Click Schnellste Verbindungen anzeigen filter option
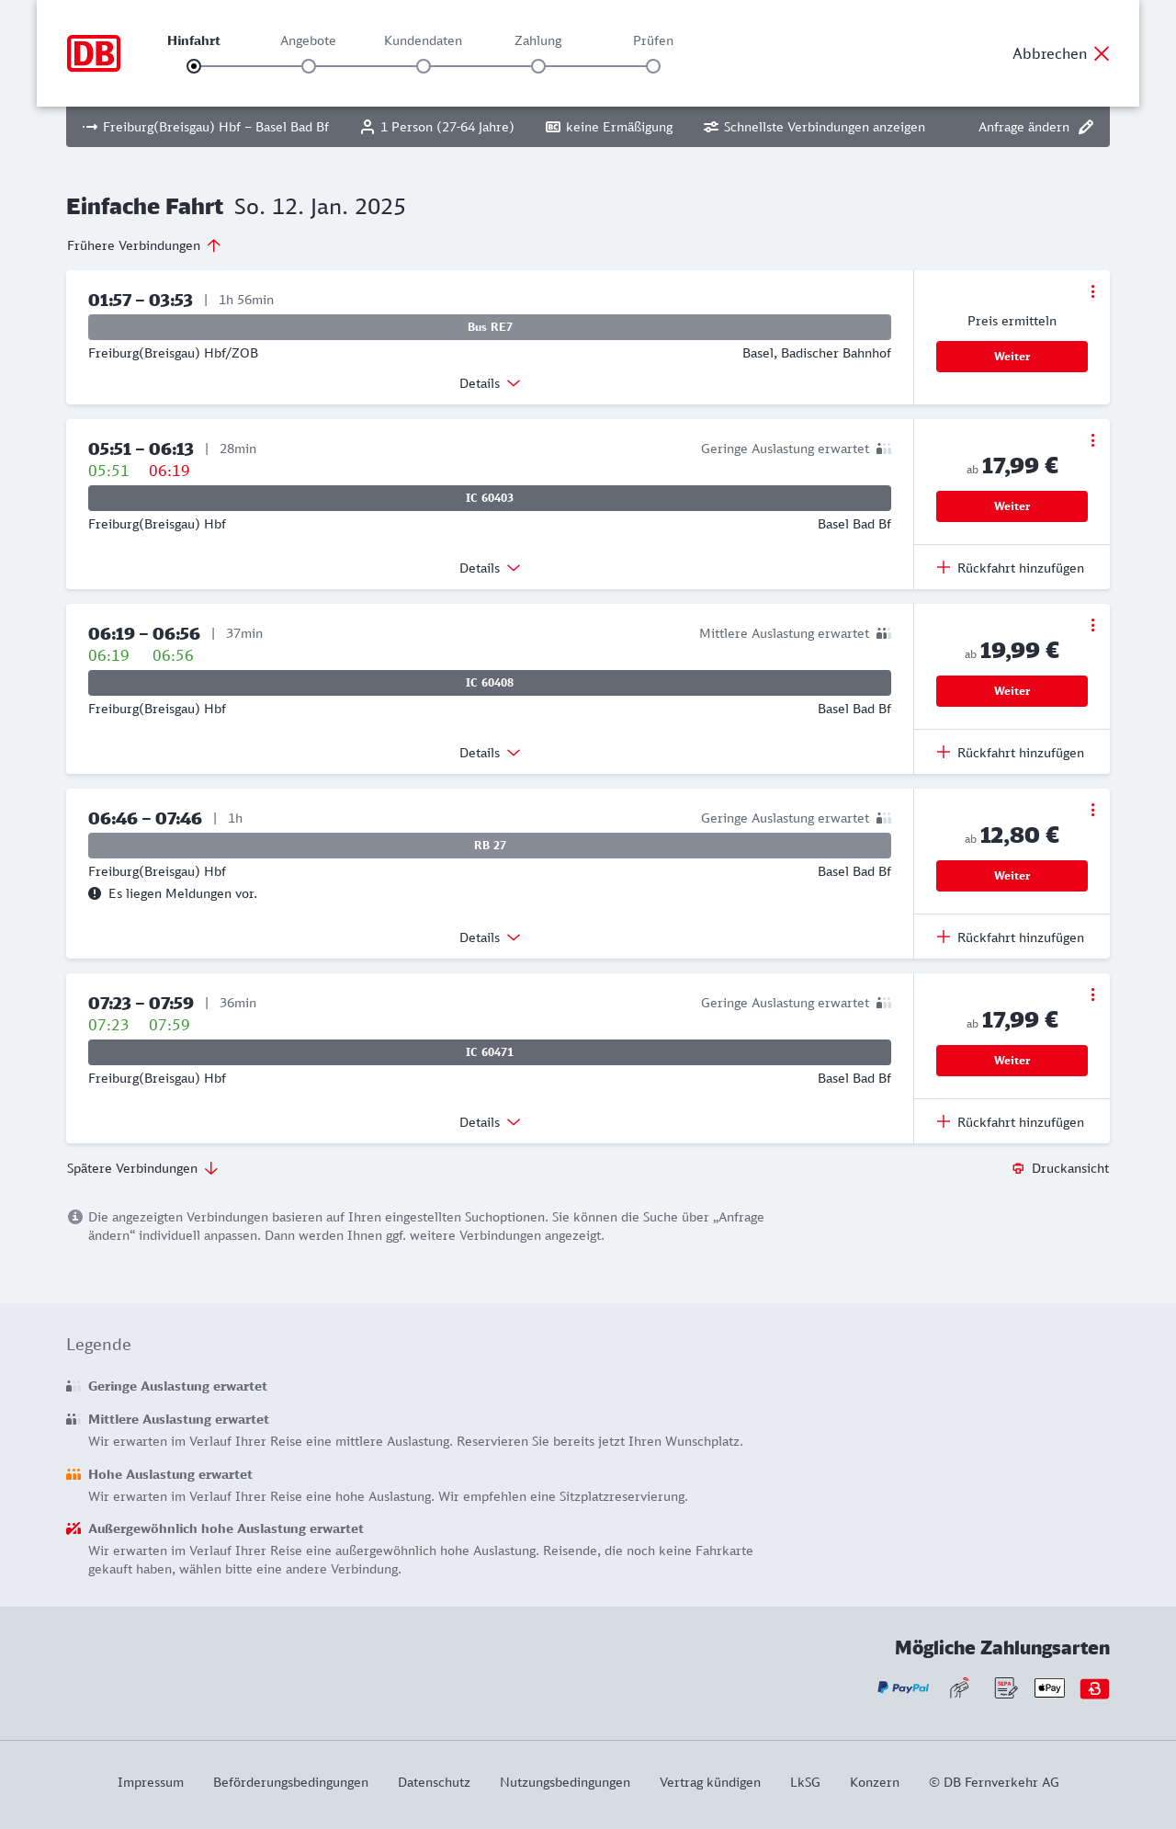 coord(814,127)
